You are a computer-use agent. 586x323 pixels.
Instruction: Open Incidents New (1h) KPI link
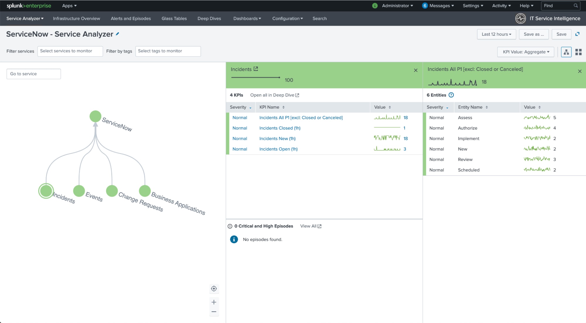pos(277,139)
